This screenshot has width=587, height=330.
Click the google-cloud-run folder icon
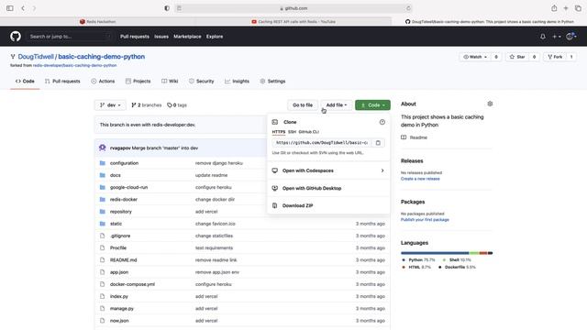(103, 187)
